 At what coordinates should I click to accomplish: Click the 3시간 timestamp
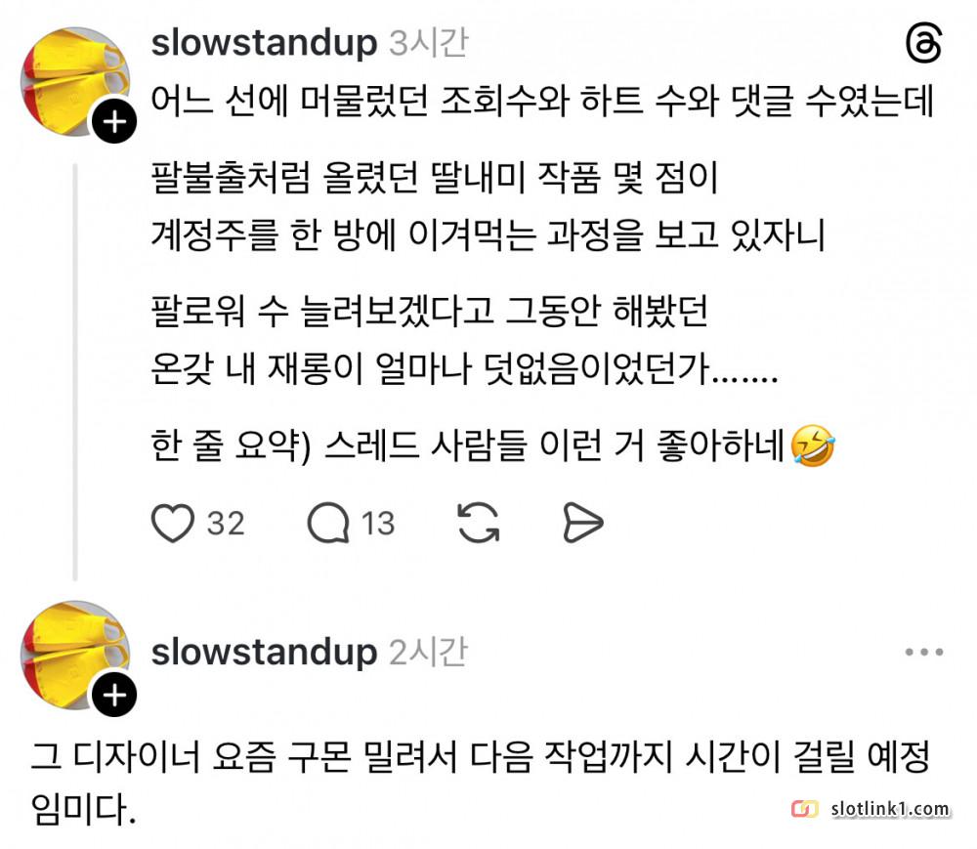(x=428, y=43)
